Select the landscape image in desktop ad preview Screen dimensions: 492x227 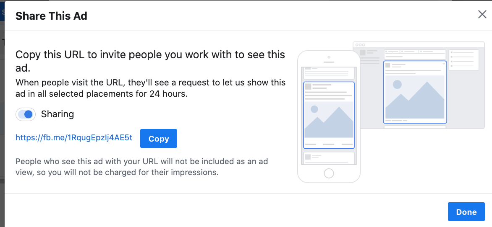(x=415, y=97)
